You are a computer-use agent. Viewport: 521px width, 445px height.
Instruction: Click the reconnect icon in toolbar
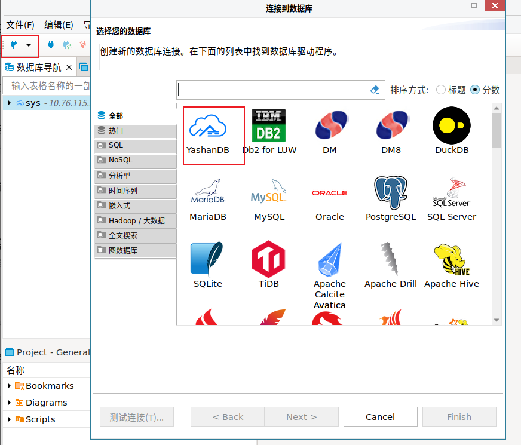click(x=67, y=45)
